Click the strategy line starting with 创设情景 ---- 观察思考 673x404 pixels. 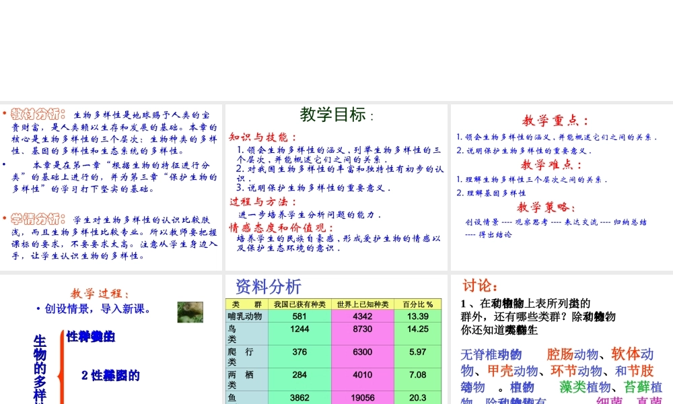(555, 222)
